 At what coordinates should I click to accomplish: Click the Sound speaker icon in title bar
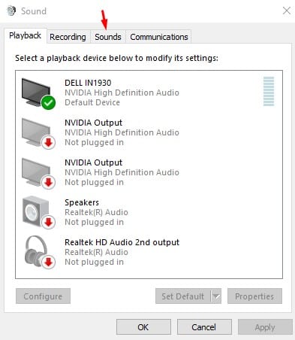11,11
